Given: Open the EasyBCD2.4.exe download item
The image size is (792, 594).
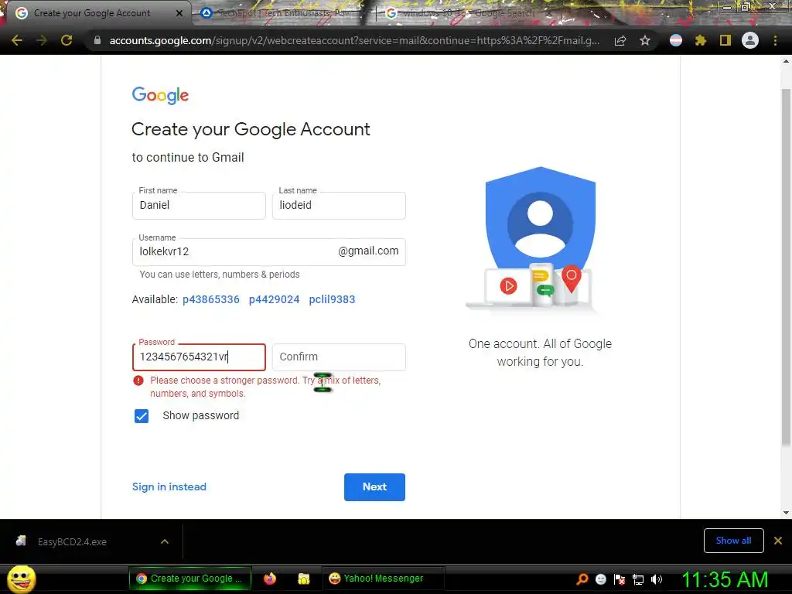Looking at the screenshot, I should coord(72,541).
